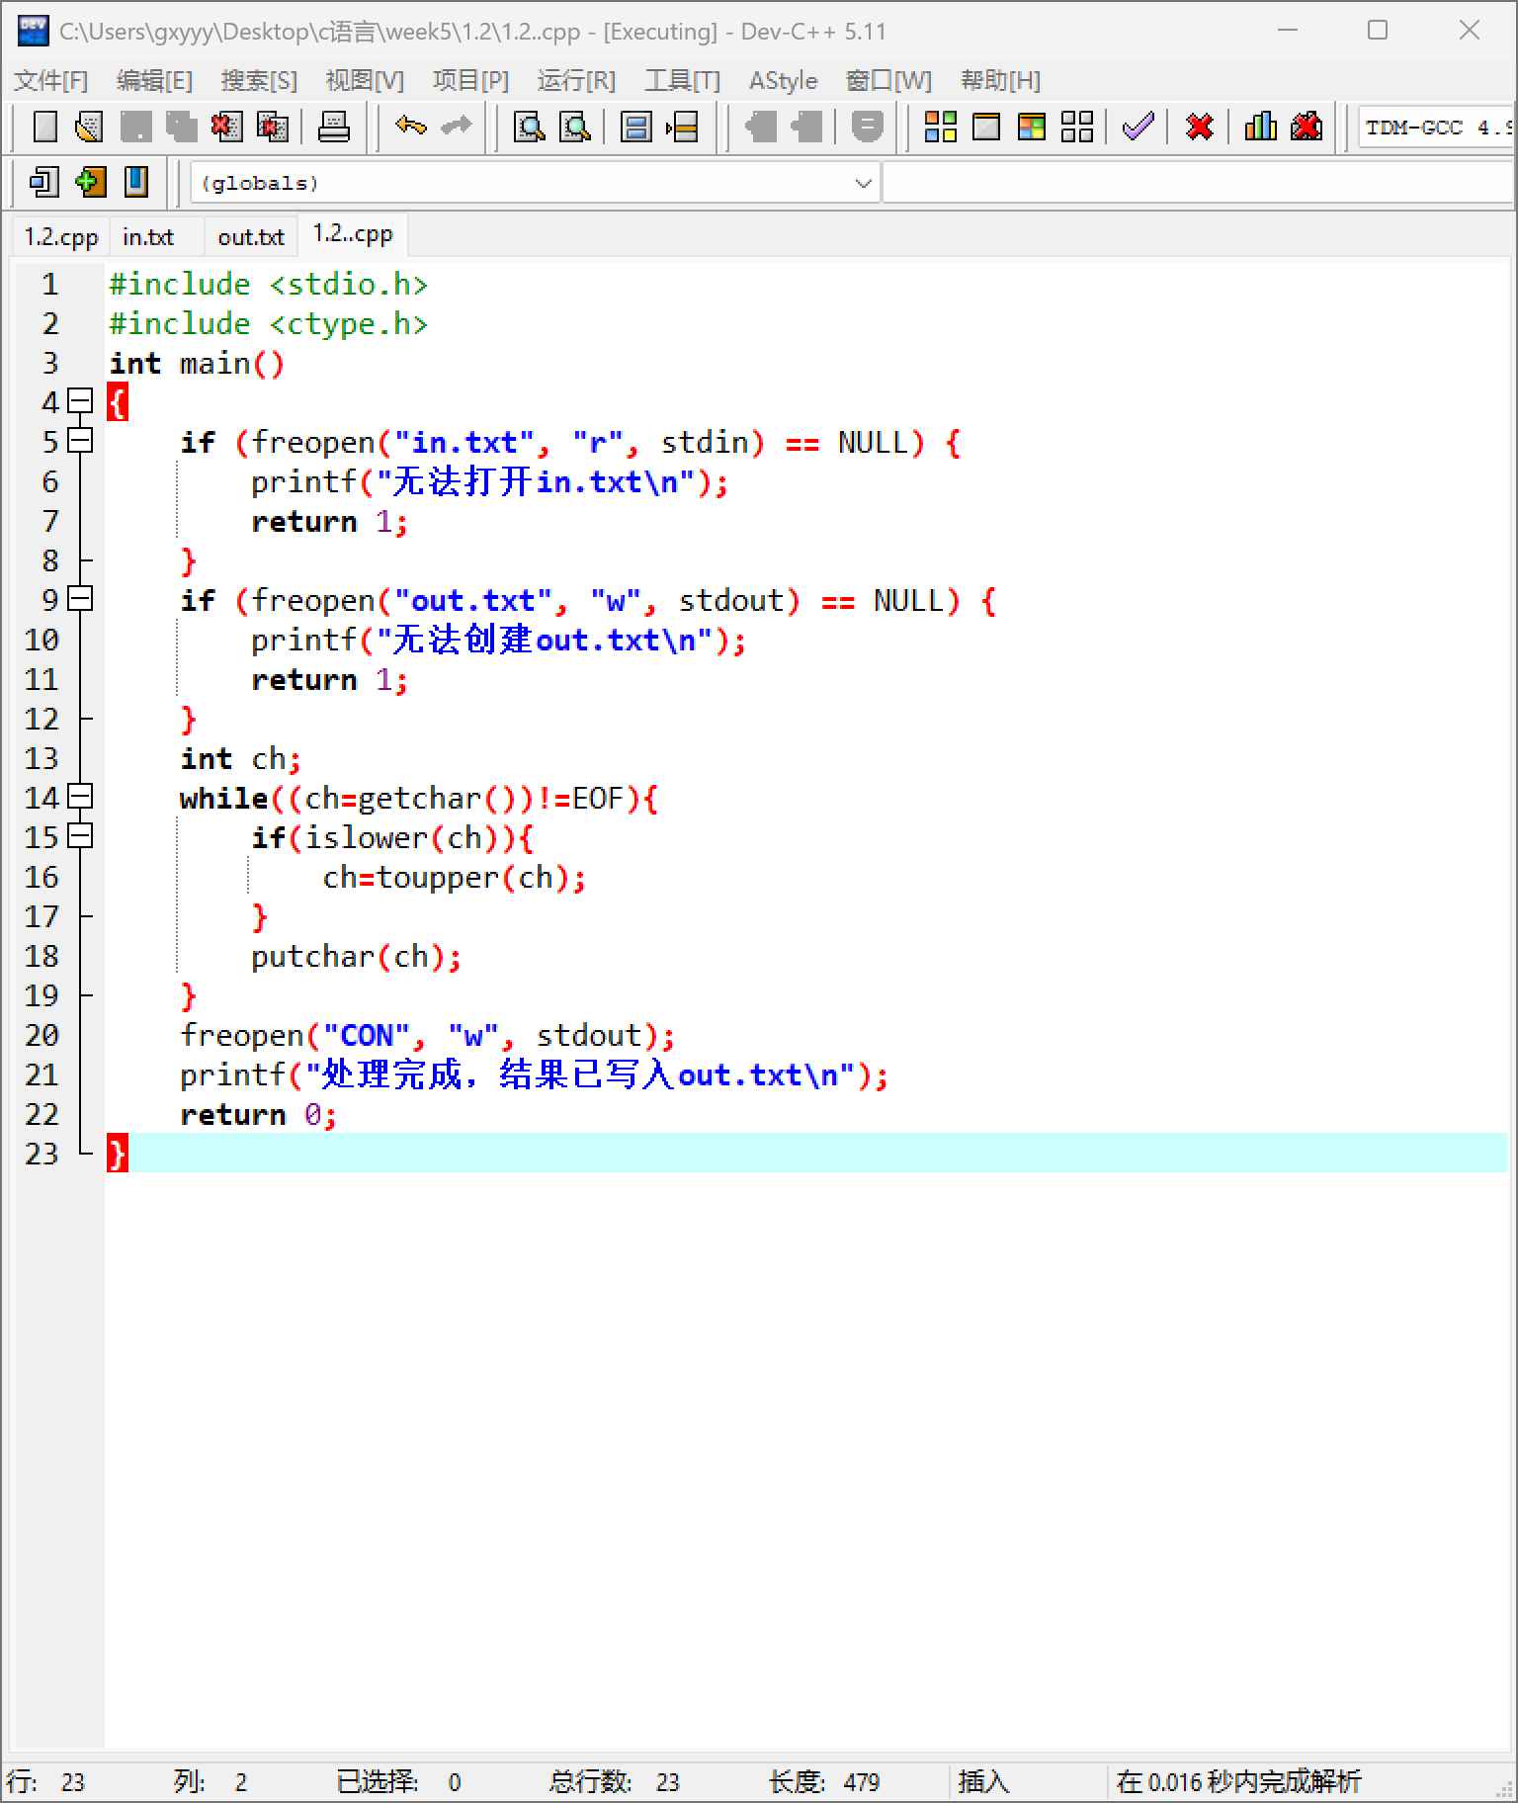Image resolution: width=1518 pixels, height=1803 pixels.
Task: Click the 'int ch;' code line
Action: pyautogui.click(x=240, y=758)
